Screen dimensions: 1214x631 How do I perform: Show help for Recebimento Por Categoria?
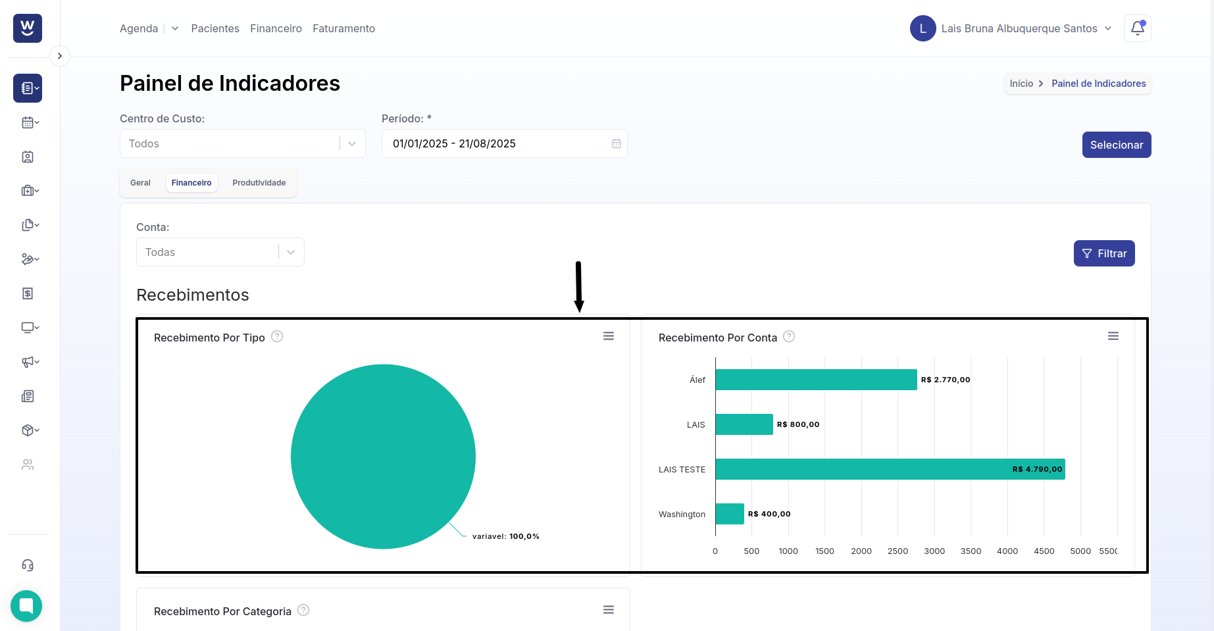pos(303,610)
